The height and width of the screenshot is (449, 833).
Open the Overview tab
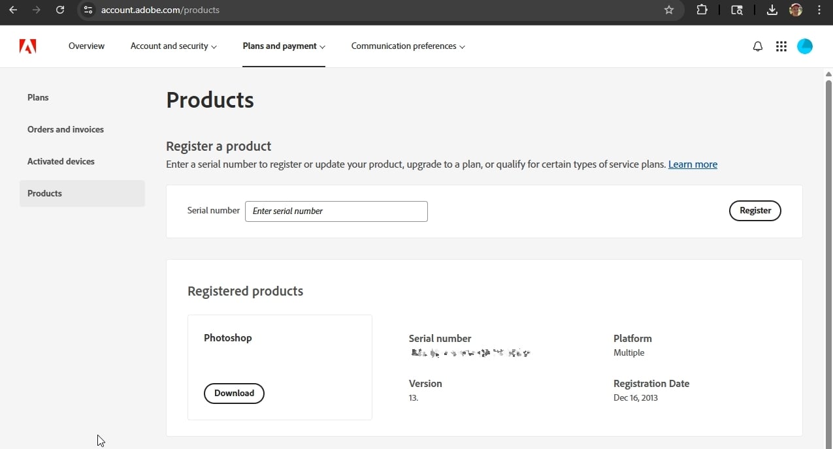(x=86, y=46)
